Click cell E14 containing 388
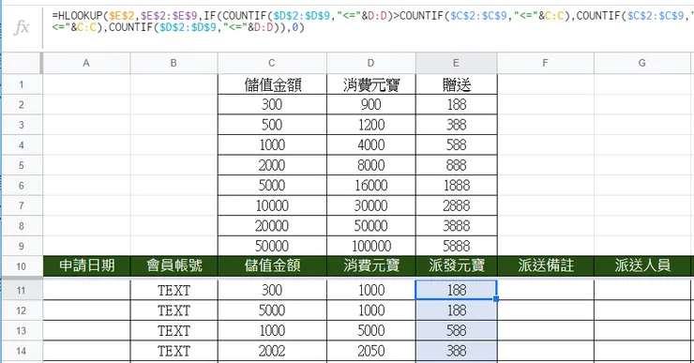 [x=457, y=351]
